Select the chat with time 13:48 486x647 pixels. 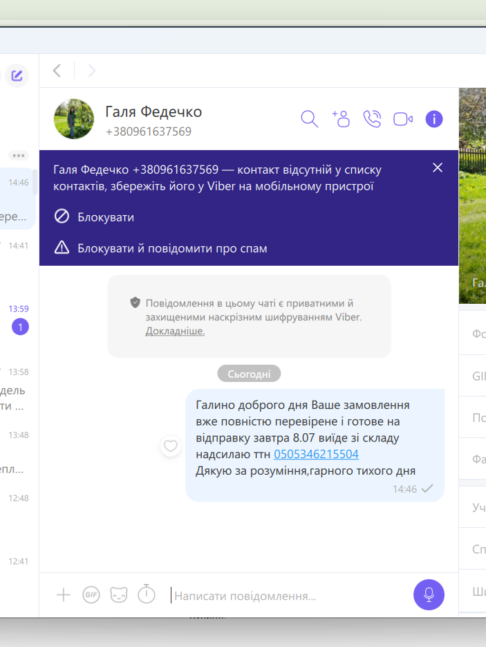click(18, 451)
